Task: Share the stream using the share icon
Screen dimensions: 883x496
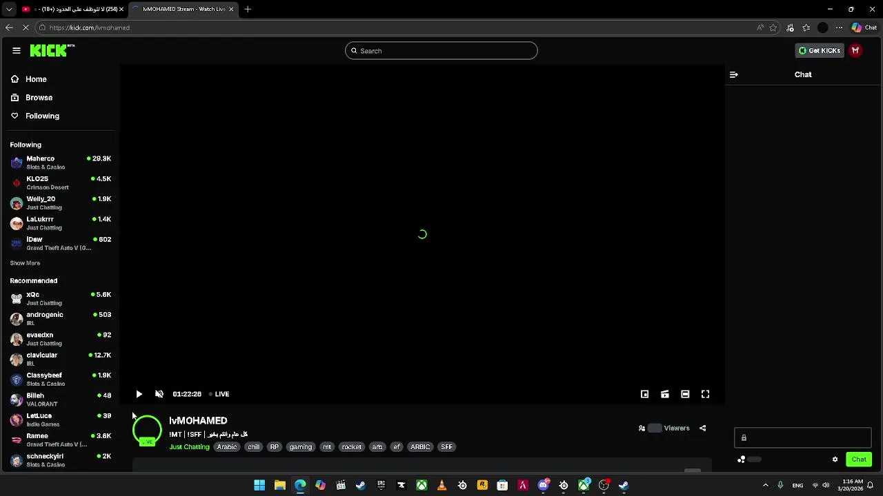Action: 703,428
